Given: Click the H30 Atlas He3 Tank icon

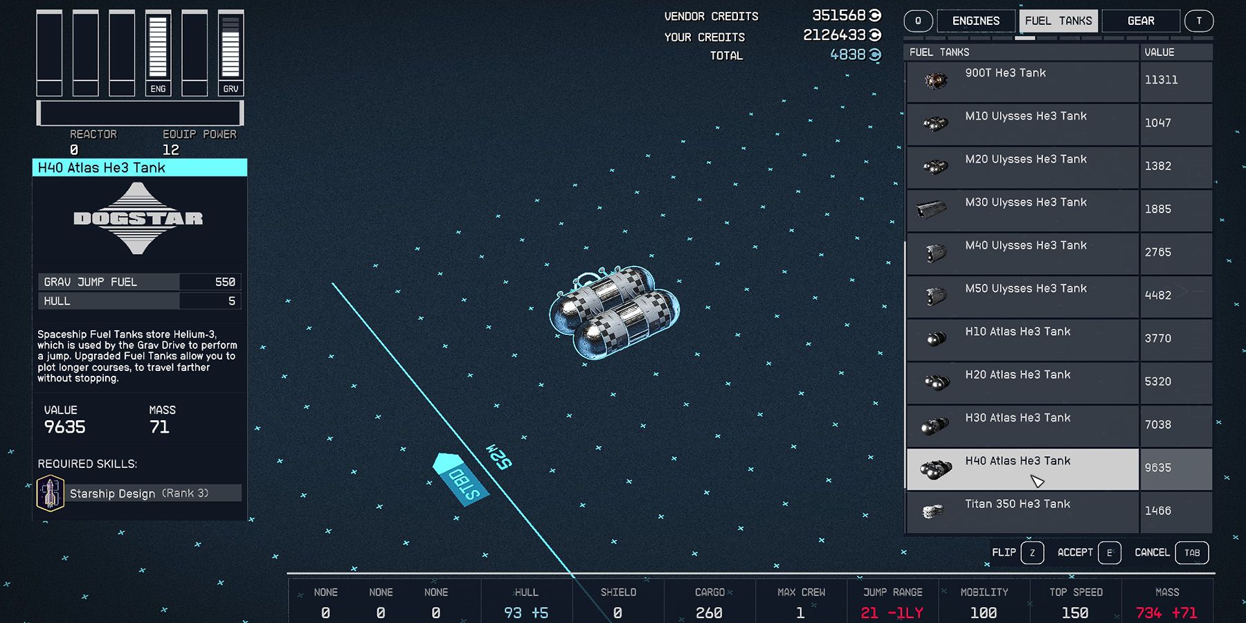Looking at the screenshot, I should click(935, 426).
